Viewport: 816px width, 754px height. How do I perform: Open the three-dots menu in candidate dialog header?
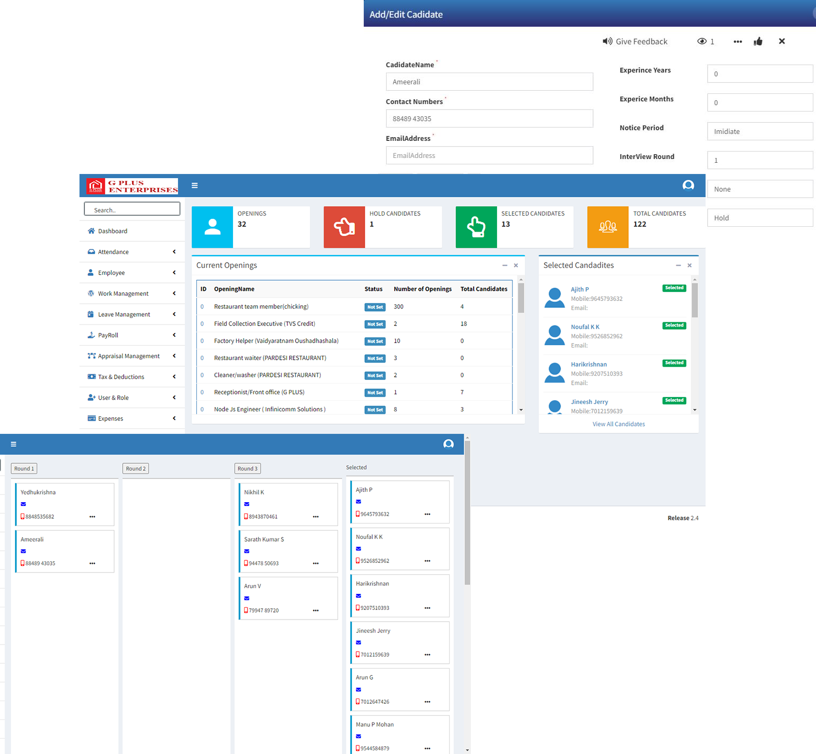[738, 42]
